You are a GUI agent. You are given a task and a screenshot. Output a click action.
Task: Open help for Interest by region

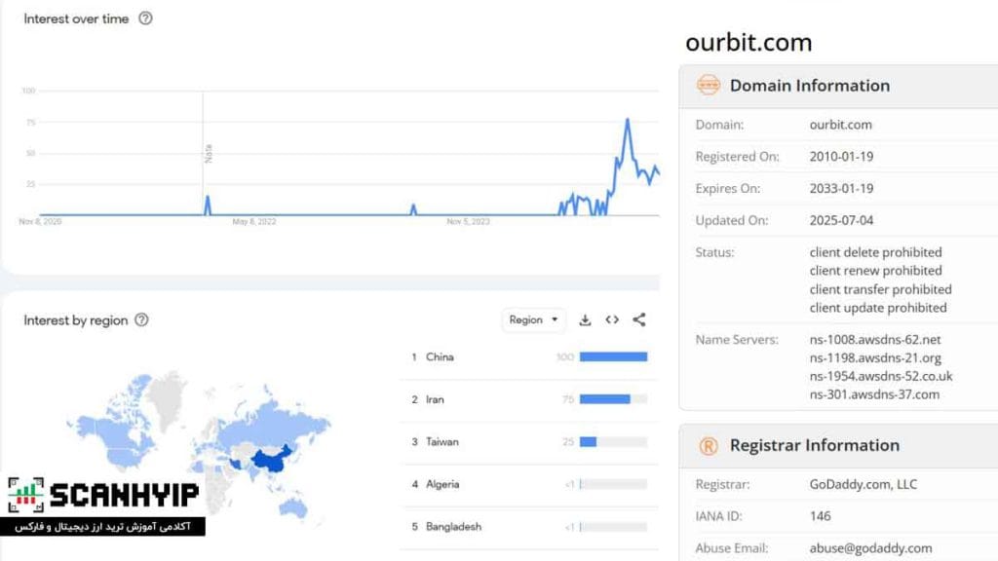pyautogui.click(x=141, y=319)
